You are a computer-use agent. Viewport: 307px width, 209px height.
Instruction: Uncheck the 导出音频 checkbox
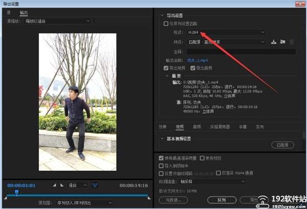193,67
